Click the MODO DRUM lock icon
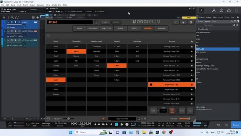Viewport: 241px width, 136px height. 183,22
